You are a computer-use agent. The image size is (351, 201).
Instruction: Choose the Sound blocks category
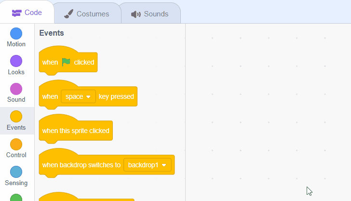click(x=16, y=89)
